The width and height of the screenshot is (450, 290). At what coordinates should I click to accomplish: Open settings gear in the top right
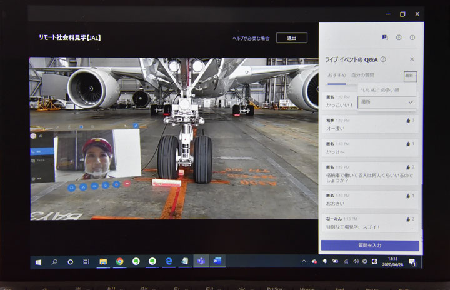pyautogui.click(x=399, y=37)
